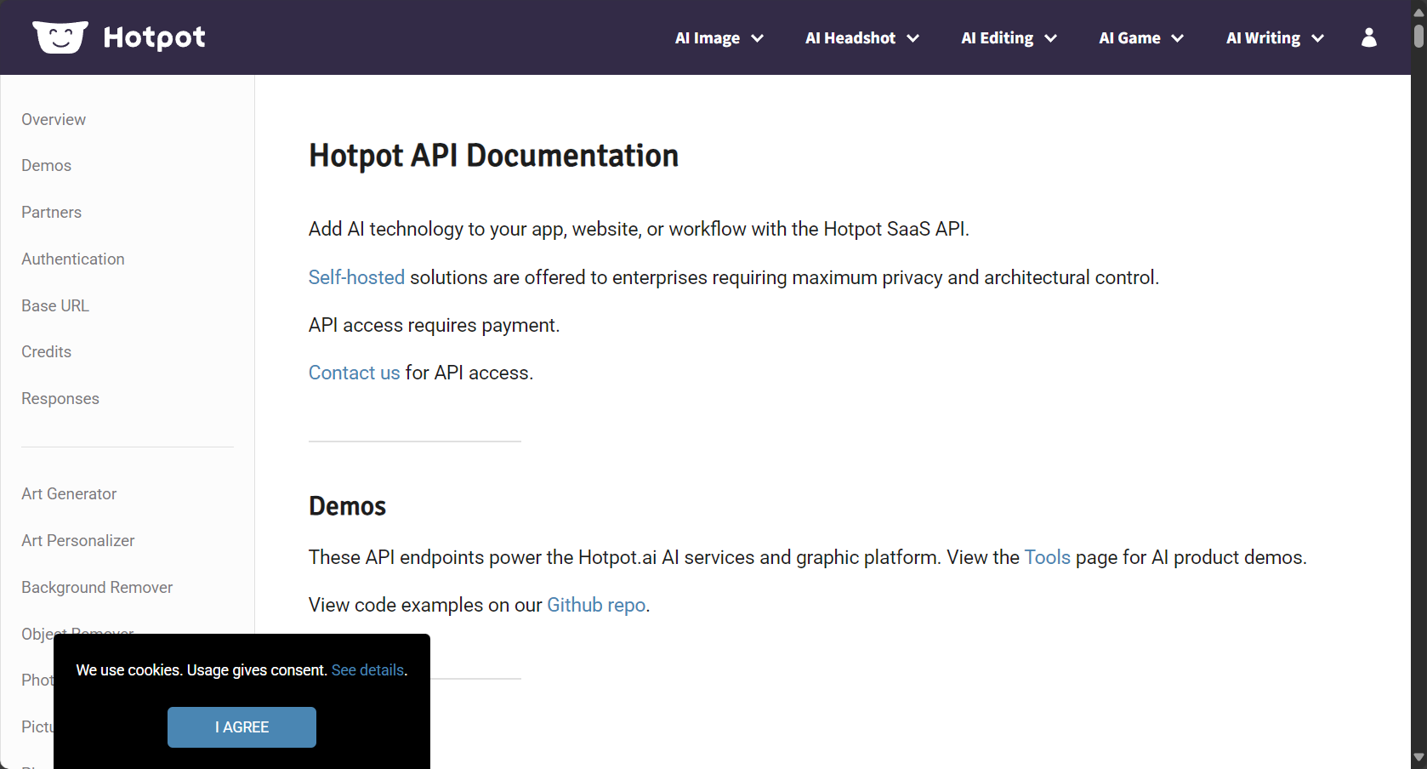The height and width of the screenshot is (769, 1427).
Task: Click the Hotpot smiling logo icon
Action: point(60,37)
